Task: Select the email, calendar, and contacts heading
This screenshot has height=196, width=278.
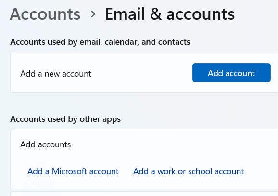Action: pos(100,42)
